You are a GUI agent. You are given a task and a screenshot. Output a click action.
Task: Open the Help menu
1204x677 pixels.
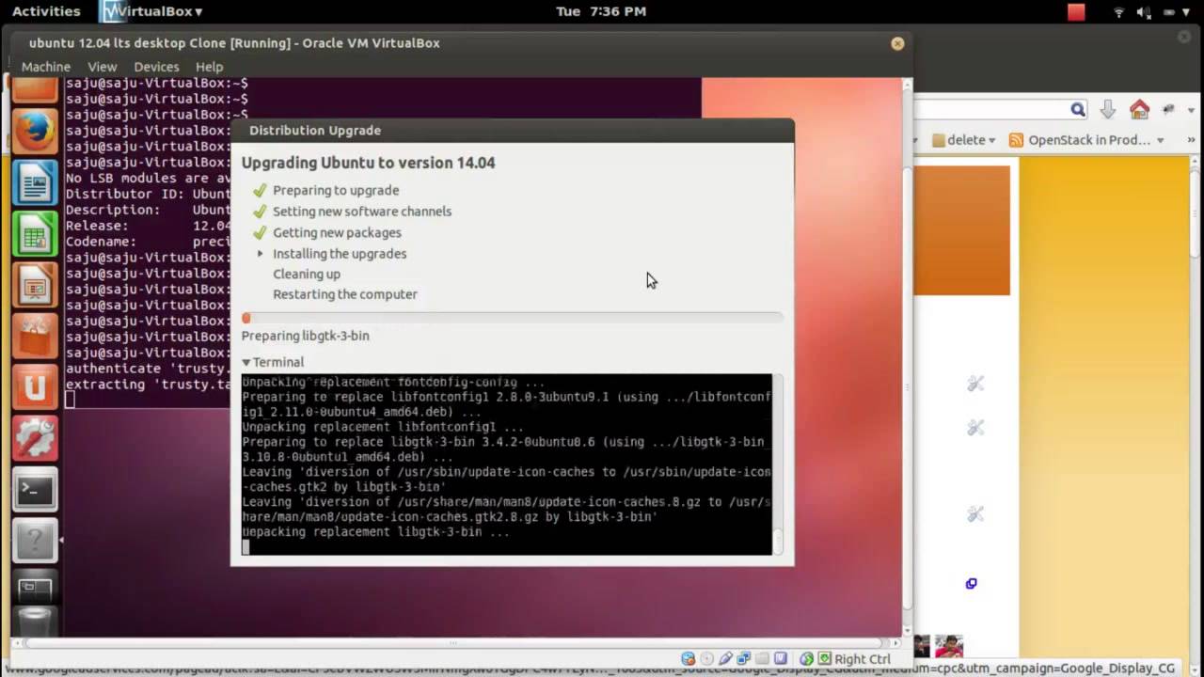pos(209,67)
